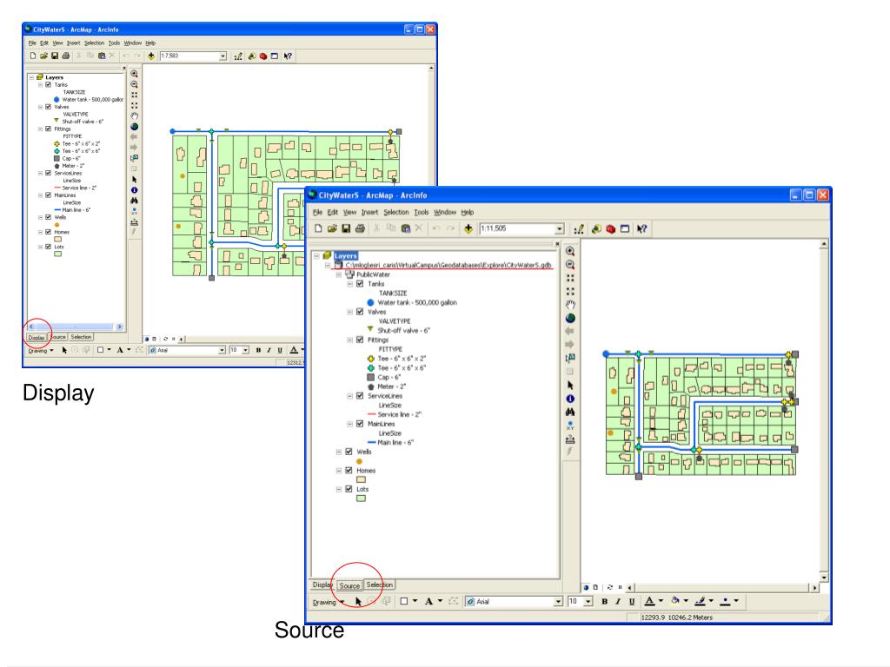Select Pan hand tool in front window
This screenshot has width=890, height=667.
tap(570, 305)
